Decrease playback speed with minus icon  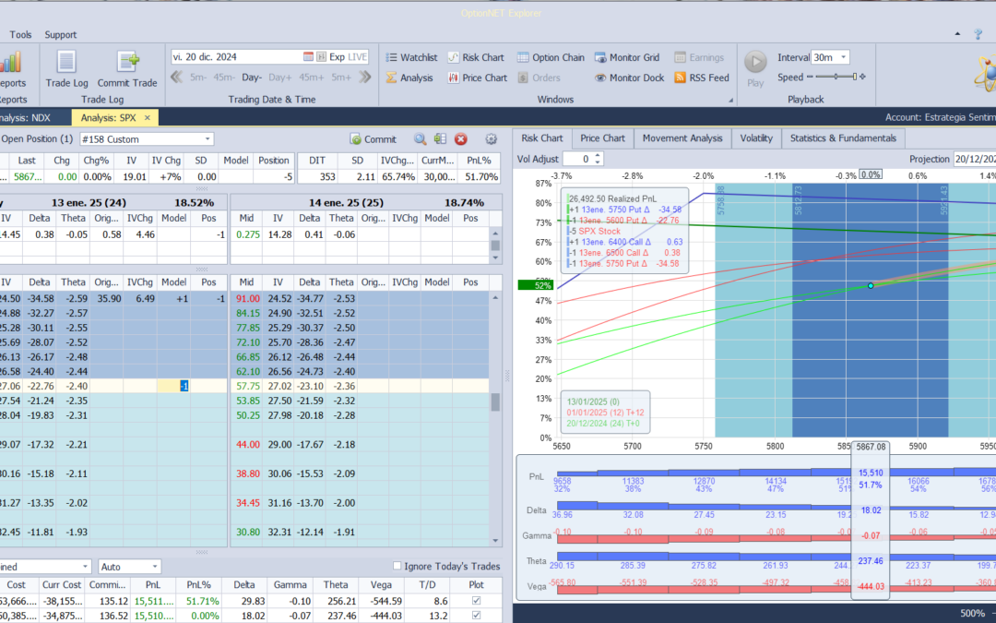pos(810,77)
